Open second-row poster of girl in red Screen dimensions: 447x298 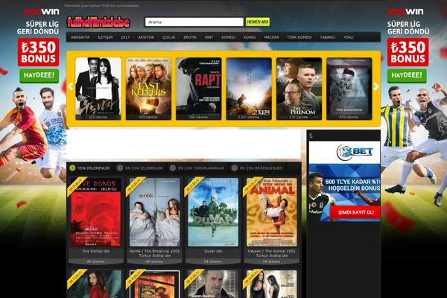click(x=96, y=284)
